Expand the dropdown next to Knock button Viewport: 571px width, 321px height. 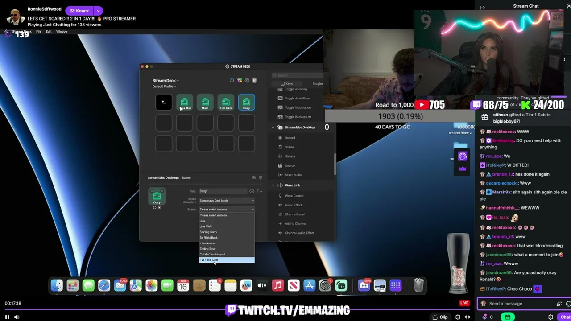[x=98, y=11]
